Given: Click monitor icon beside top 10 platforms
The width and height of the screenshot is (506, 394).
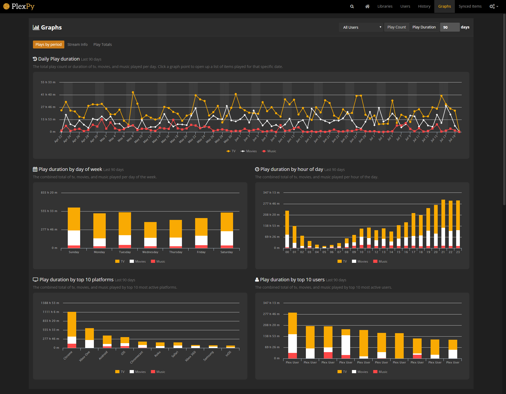Looking at the screenshot, I should [35, 280].
